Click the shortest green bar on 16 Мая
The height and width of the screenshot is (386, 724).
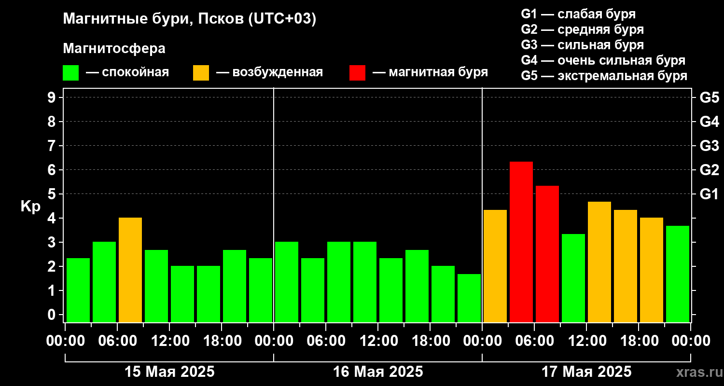469,298
